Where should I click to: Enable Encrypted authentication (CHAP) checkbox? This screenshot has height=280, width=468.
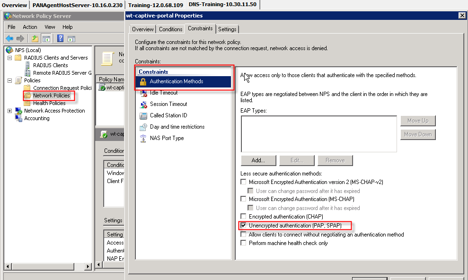(x=244, y=216)
